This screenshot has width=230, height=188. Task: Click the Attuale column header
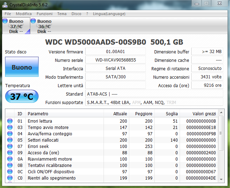pyautogui.click(x=116, y=114)
